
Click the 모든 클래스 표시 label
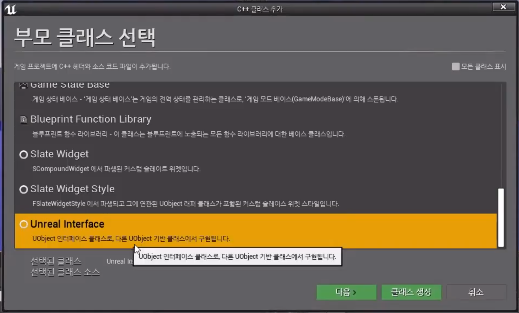484,66
